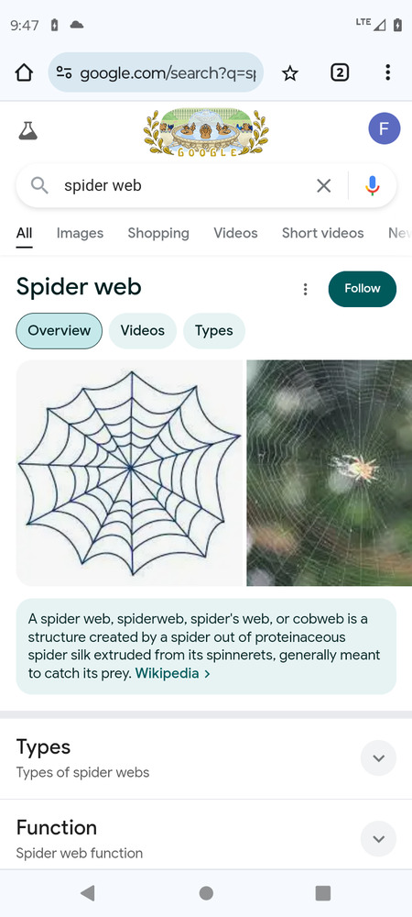Follow the Spider web topic

click(x=363, y=289)
